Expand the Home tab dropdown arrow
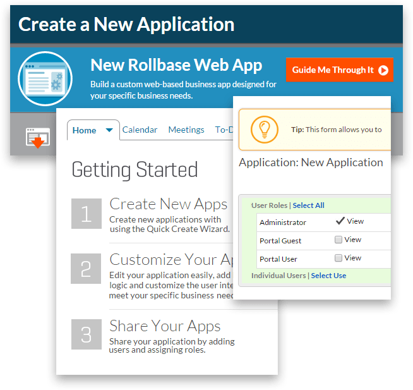 point(109,130)
